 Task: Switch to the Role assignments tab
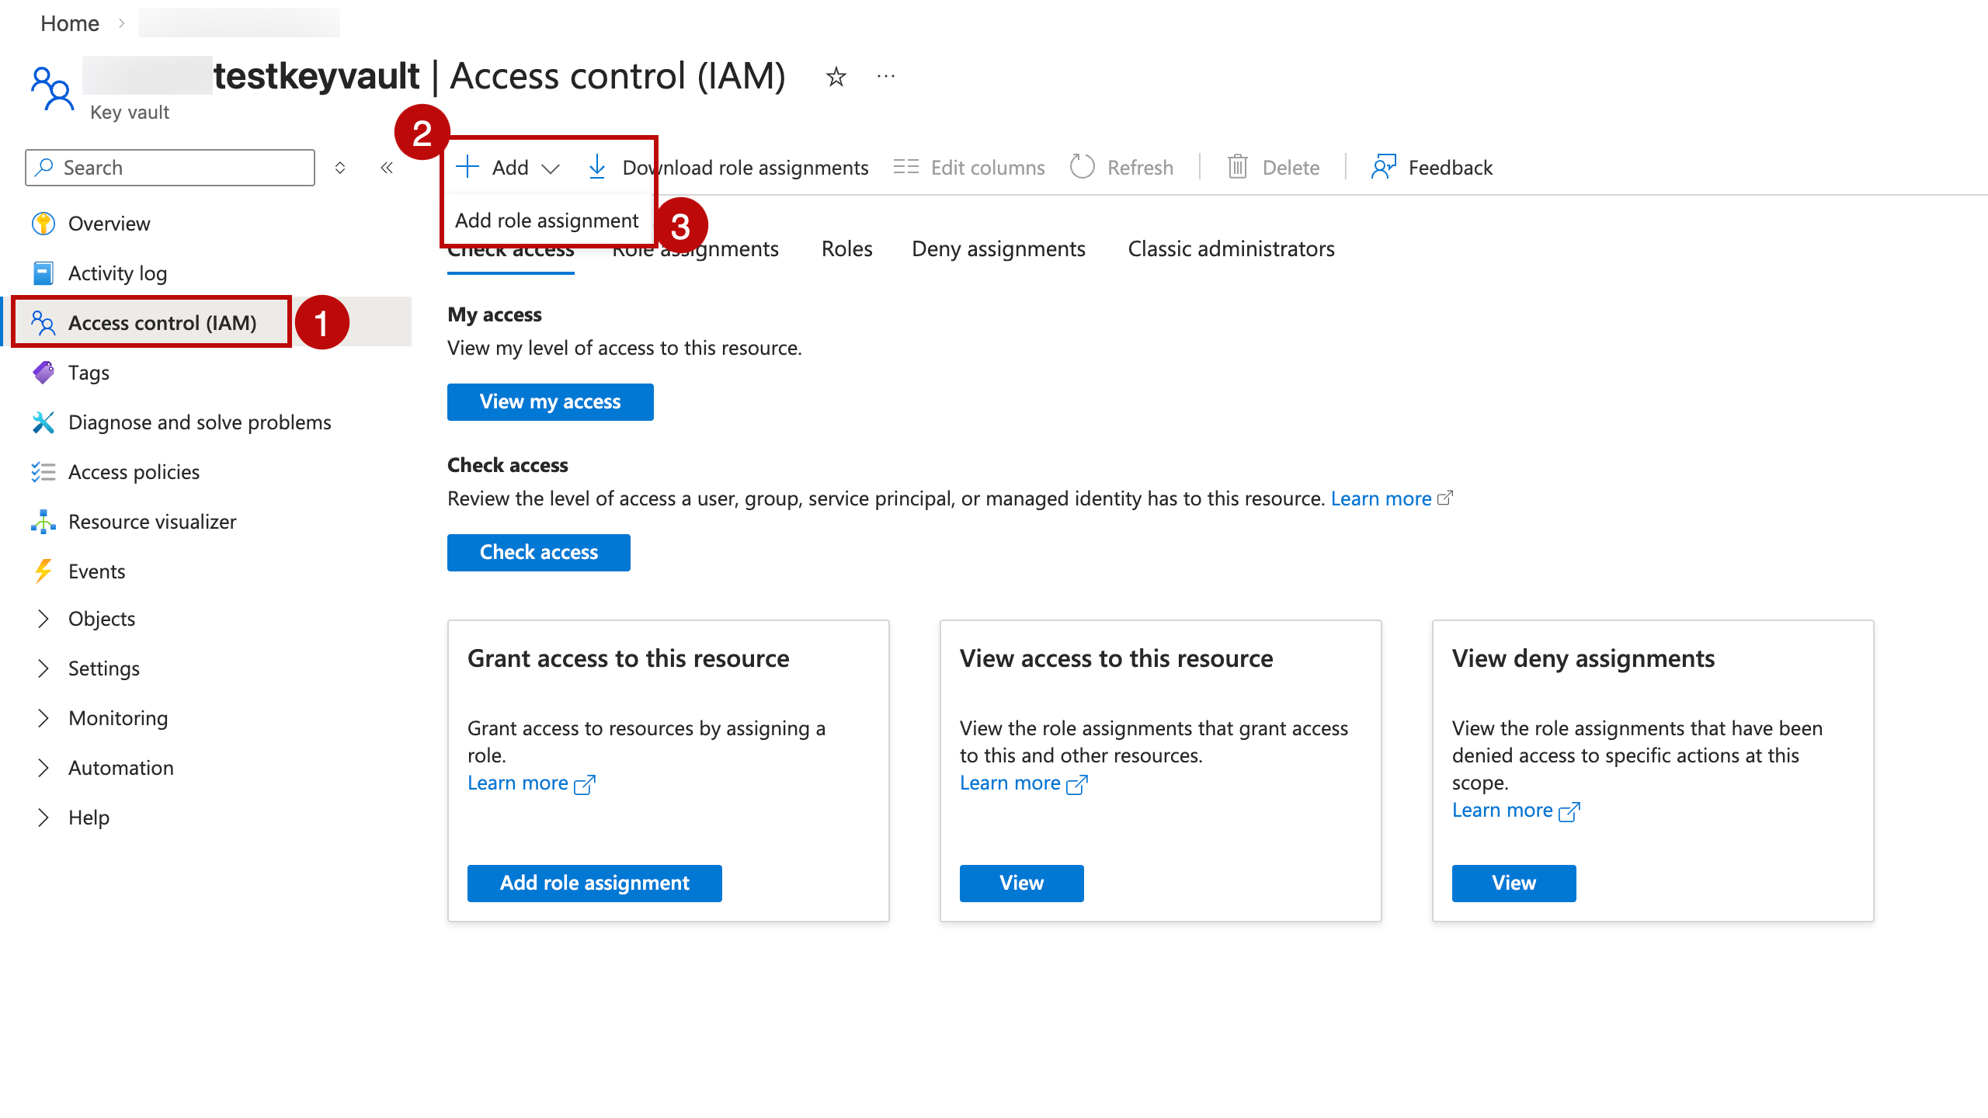695,248
